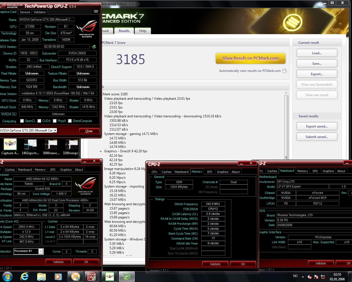The height and width of the screenshot is (282, 352).
Task: Collapse the Graphics - DirectX 9 result row
Action: (x=101, y=151)
